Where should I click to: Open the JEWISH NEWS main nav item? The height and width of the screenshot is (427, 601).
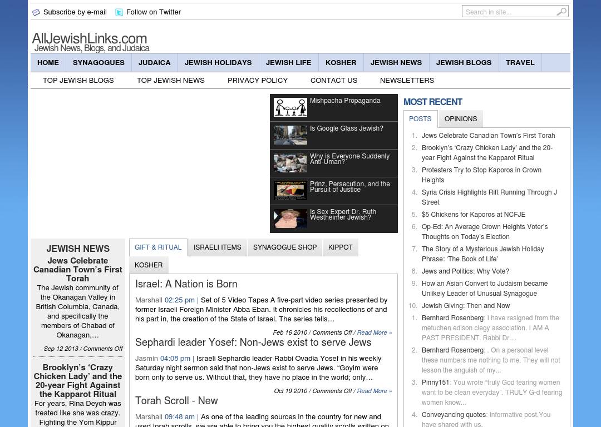click(396, 62)
